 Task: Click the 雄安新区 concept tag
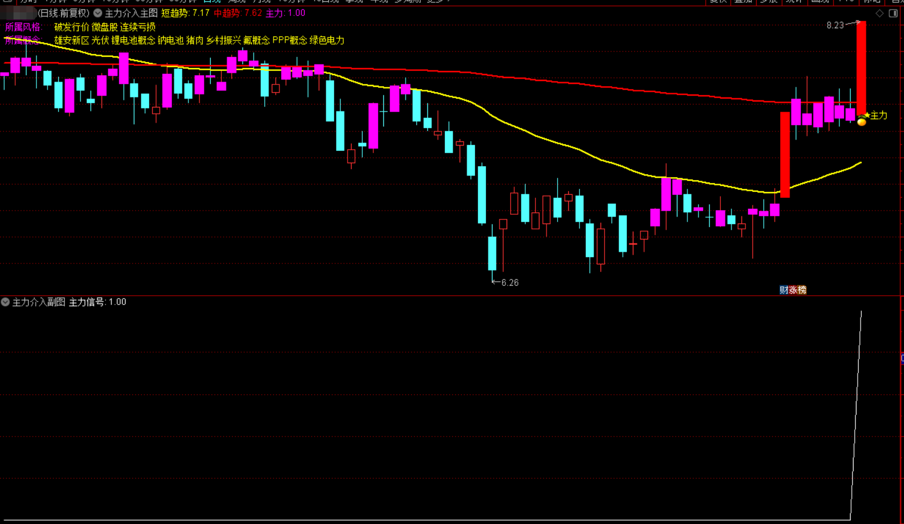(72, 40)
